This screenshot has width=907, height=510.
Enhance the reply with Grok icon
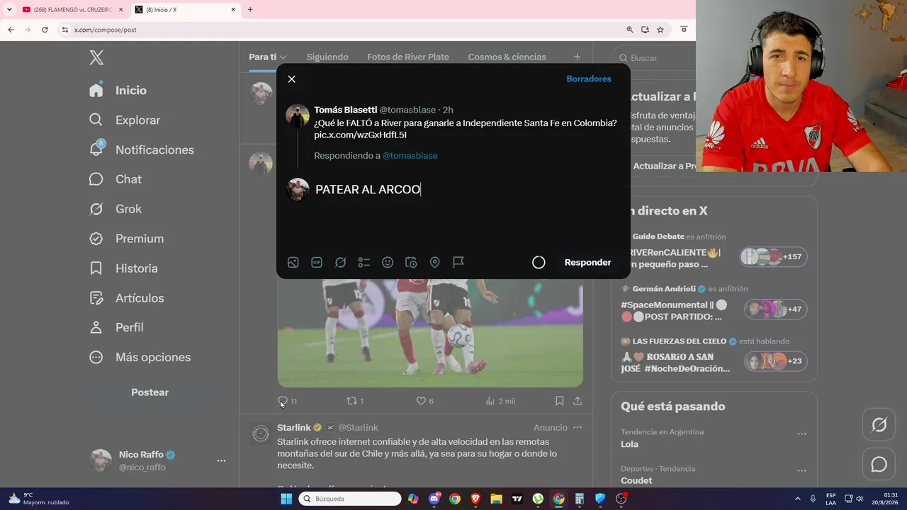click(x=340, y=263)
